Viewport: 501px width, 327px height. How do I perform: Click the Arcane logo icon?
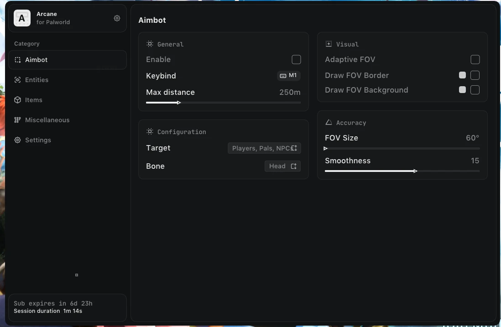coord(22,18)
